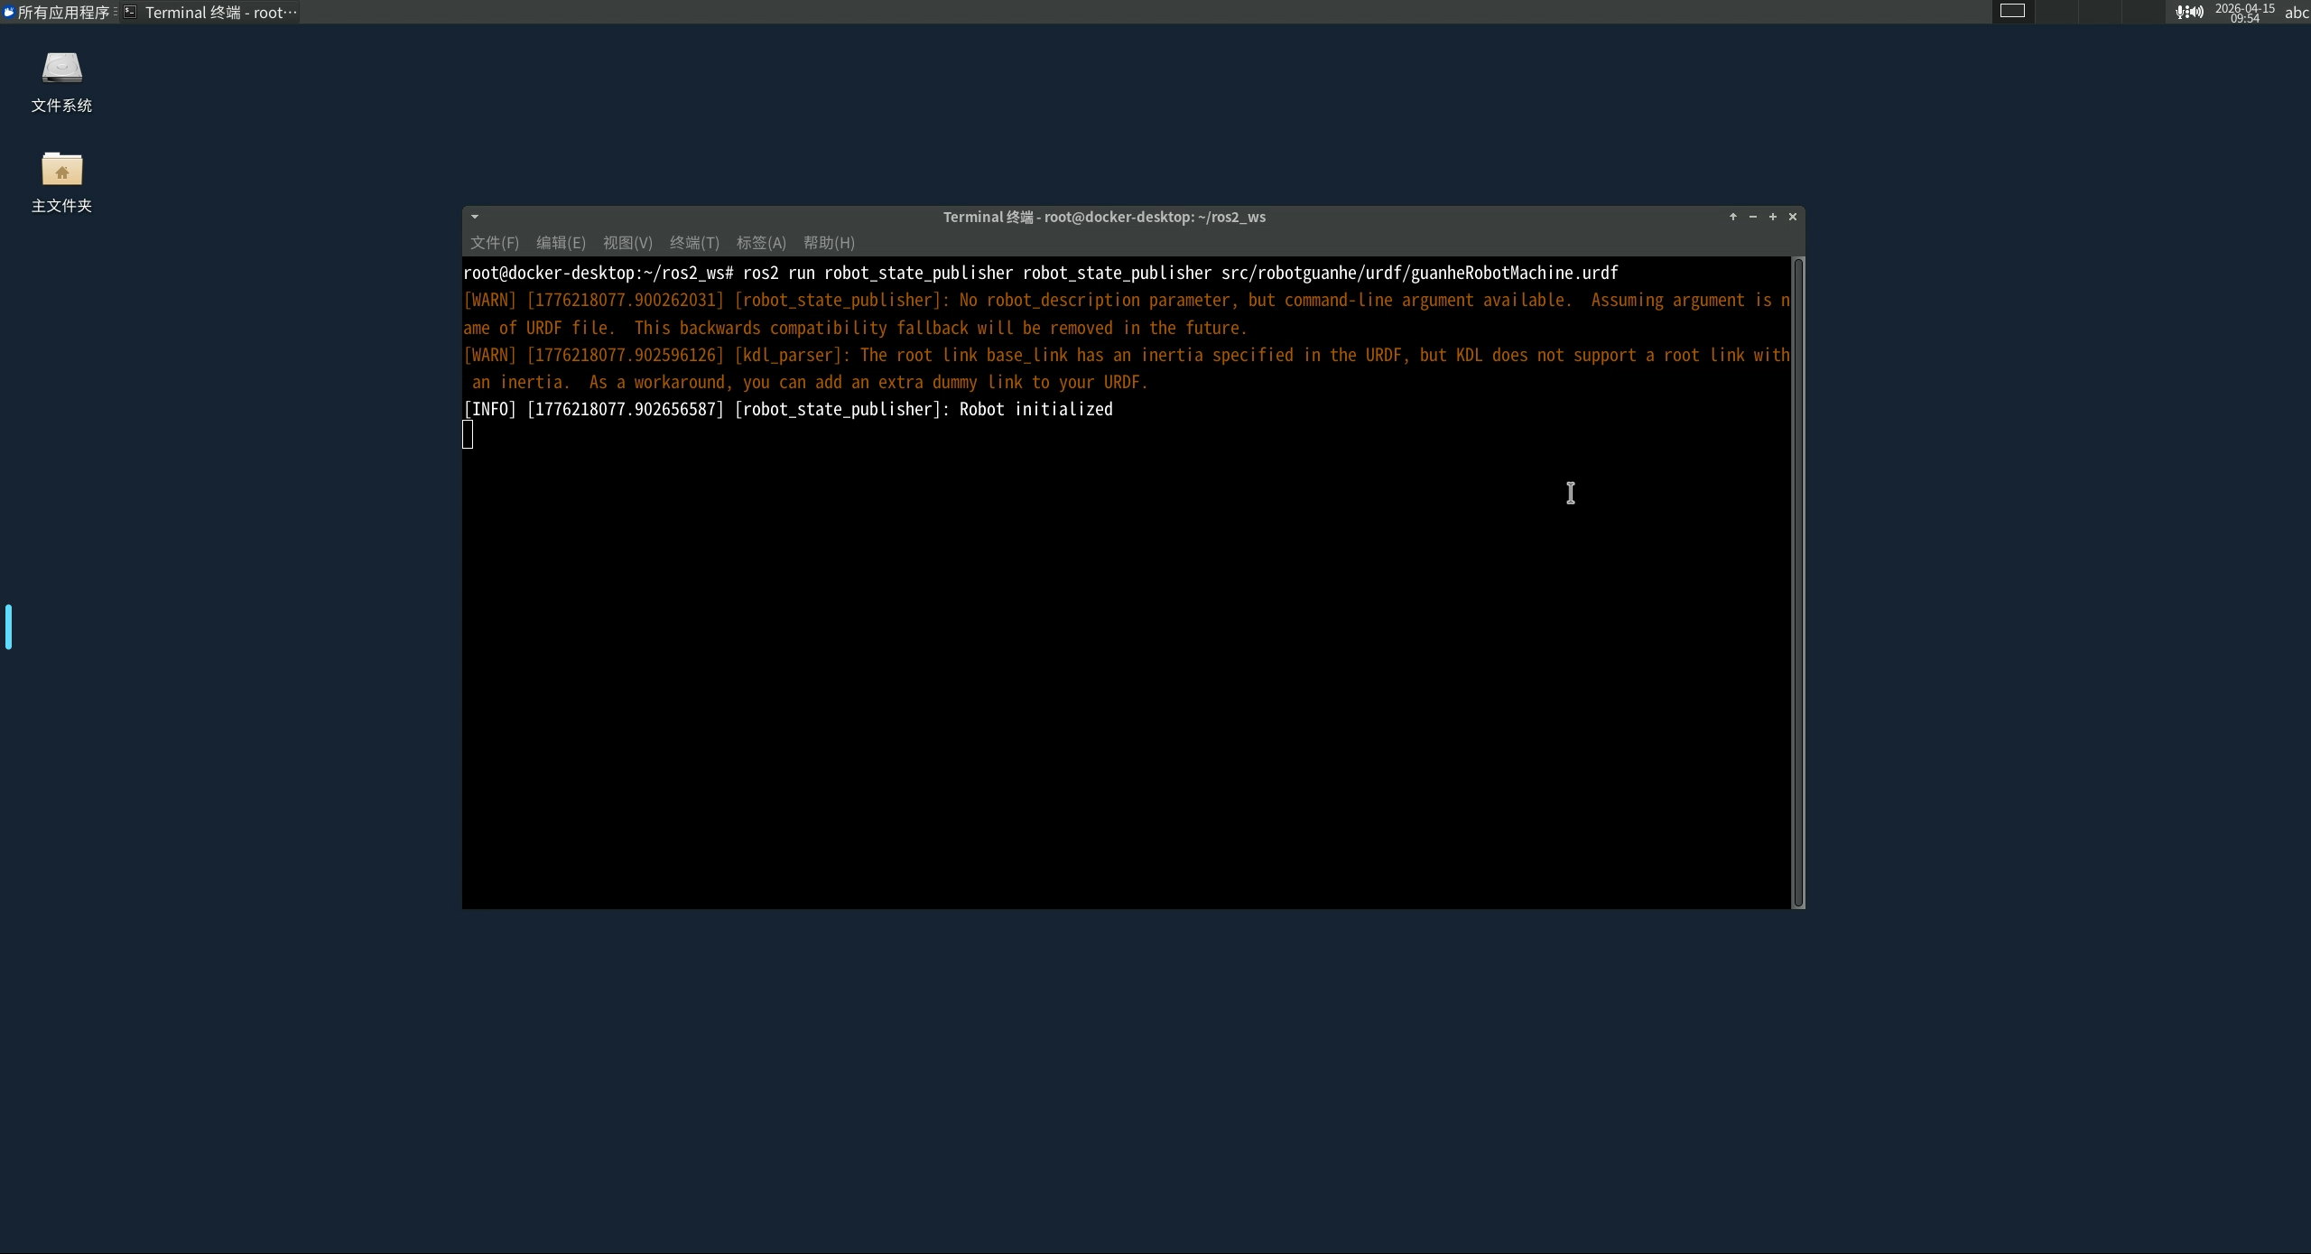Click the ros2 run command line
The image size is (2311, 1254).
coord(1041,273)
